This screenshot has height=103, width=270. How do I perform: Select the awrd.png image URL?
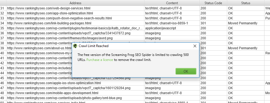(x=60, y=38)
